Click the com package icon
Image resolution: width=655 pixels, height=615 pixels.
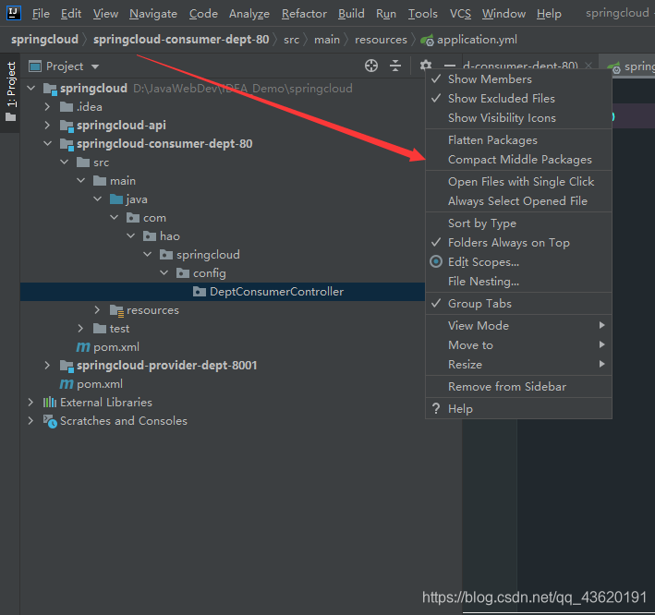tap(133, 218)
